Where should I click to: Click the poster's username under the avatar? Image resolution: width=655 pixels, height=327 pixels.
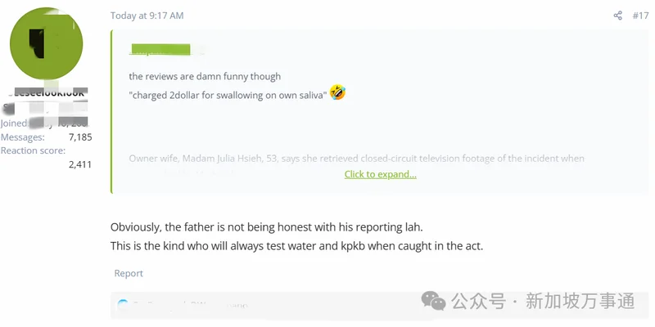click(x=47, y=93)
